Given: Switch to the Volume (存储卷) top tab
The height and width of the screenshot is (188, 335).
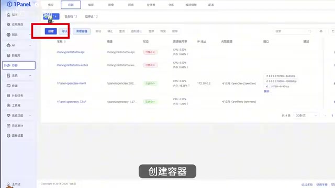Looking at the screenshot, I should 151,5.
